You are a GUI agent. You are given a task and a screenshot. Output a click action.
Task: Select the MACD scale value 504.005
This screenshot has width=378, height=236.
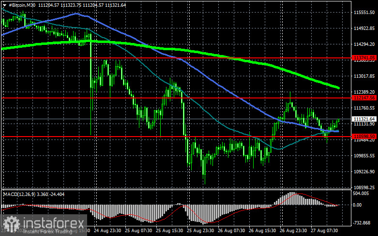[x=361, y=194]
